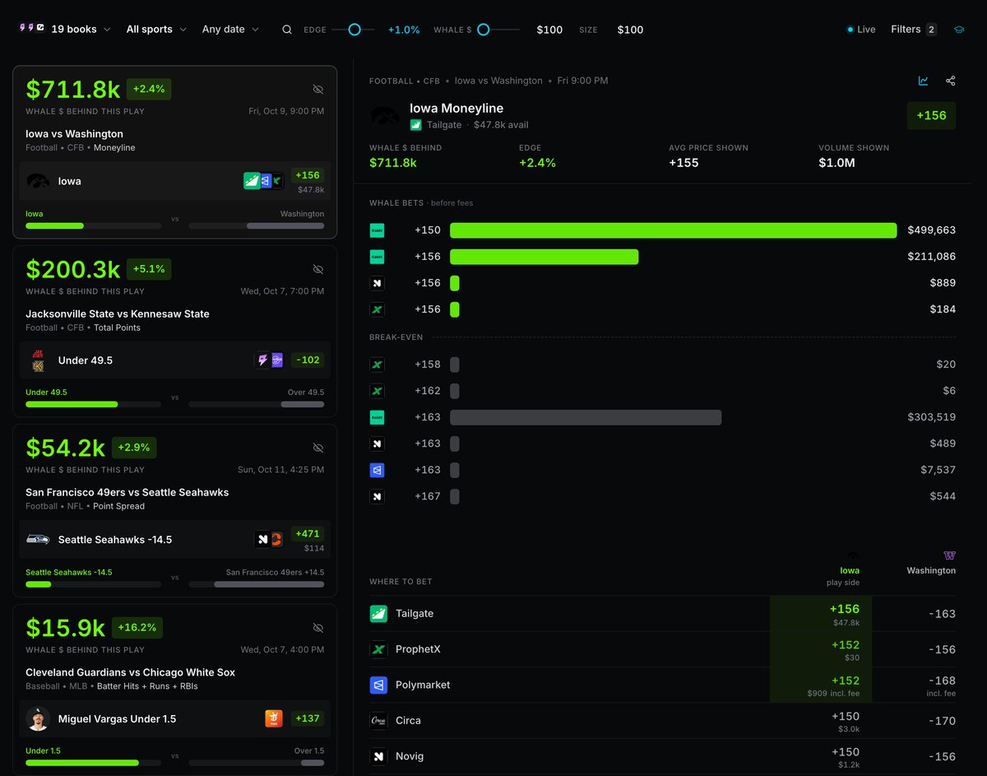Image resolution: width=987 pixels, height=776 pixels.
Task: Click the Polymarket logo in Where to Bet
Action: tap(378, 685)
